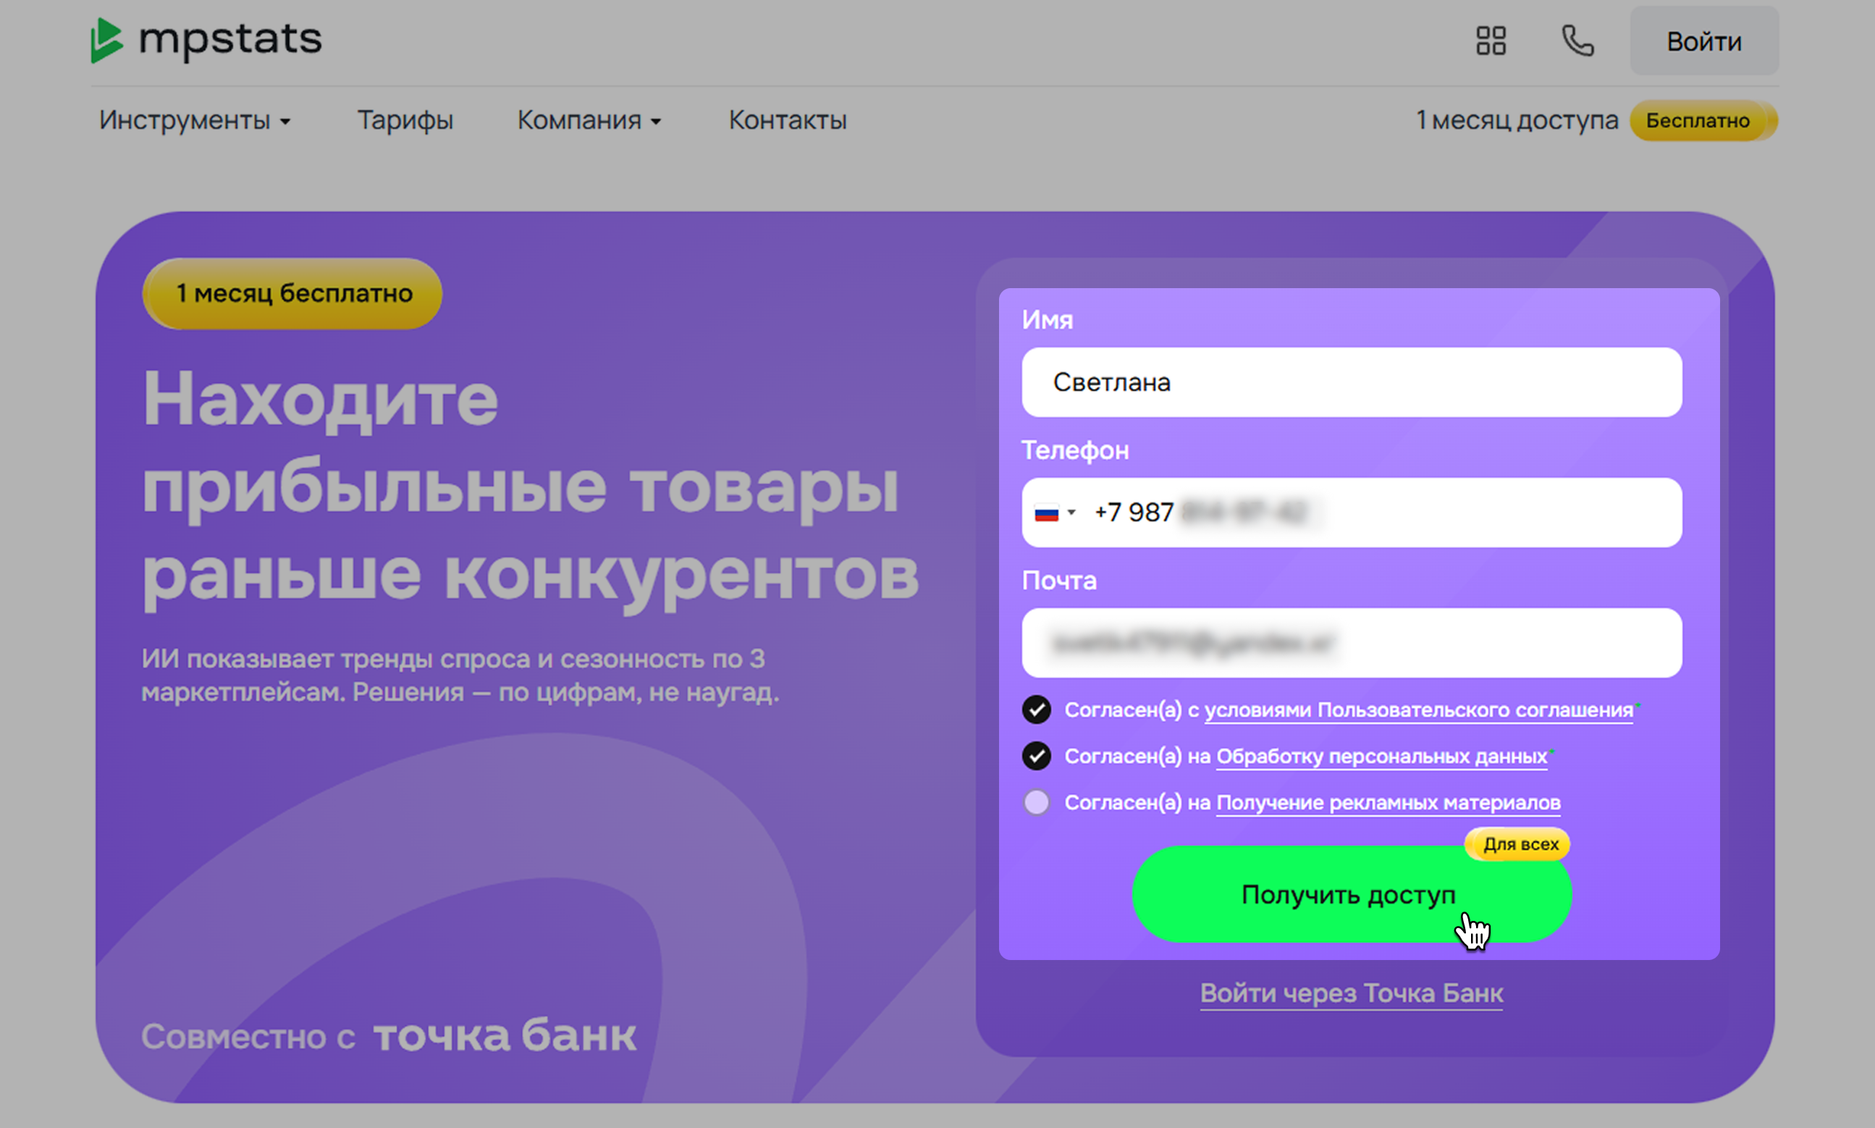The width and height of the screenshot is (1875, 1128).
Task: Click the 'точка банк' partner logo
Action: [505, 1036]
